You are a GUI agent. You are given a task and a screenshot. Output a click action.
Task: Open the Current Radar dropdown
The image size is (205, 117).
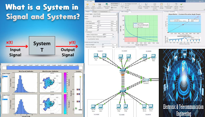tap(105, 14)
